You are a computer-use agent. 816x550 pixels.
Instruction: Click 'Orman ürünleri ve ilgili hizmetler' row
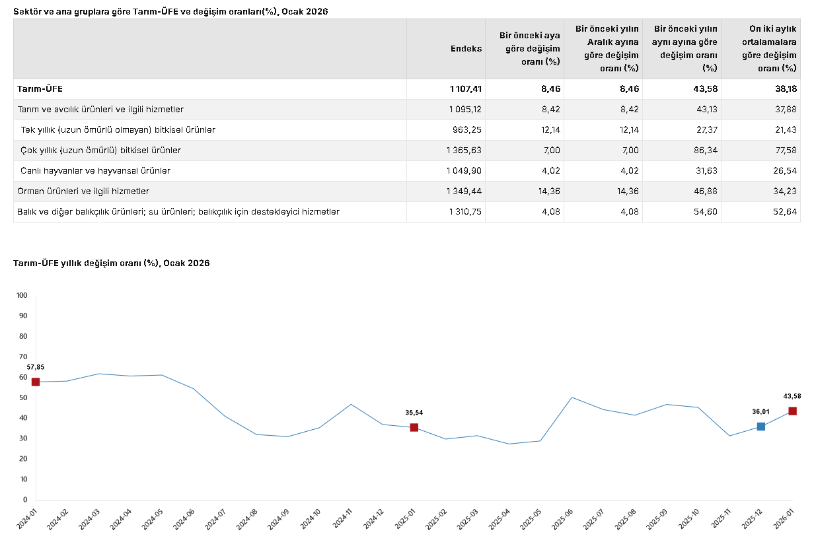click(83, 191)
